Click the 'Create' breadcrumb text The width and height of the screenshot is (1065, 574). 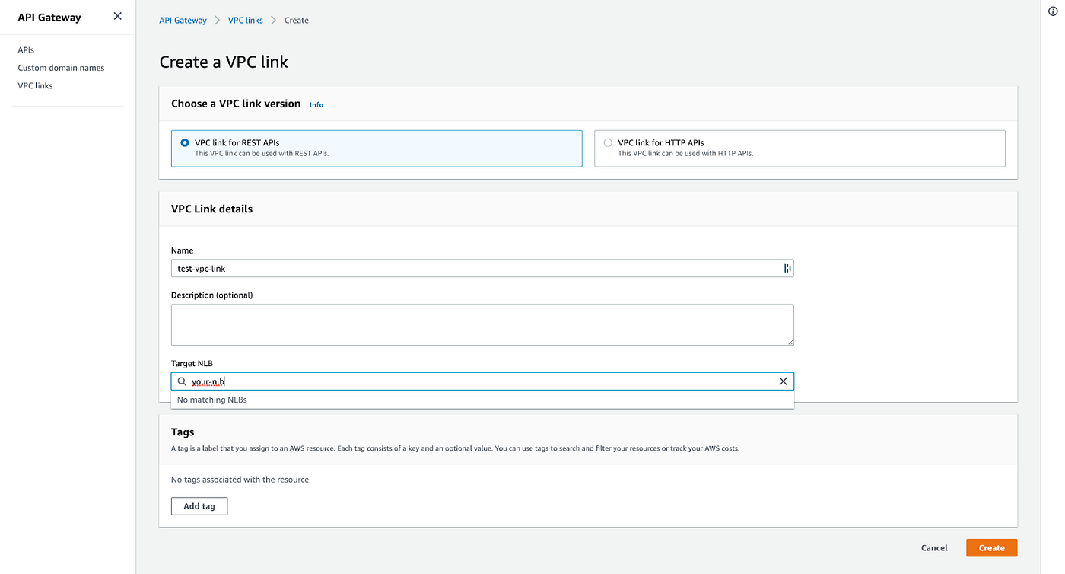[x=297, y=21]
